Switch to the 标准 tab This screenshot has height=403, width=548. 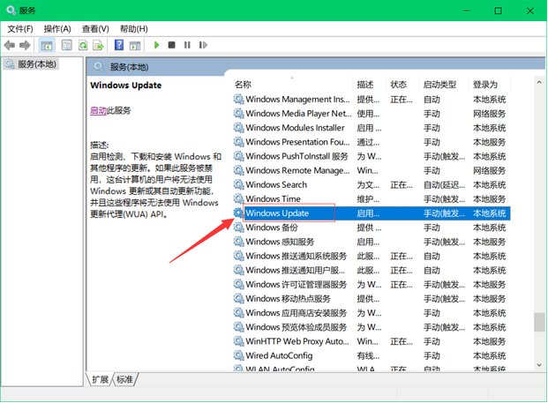point(124,379)
